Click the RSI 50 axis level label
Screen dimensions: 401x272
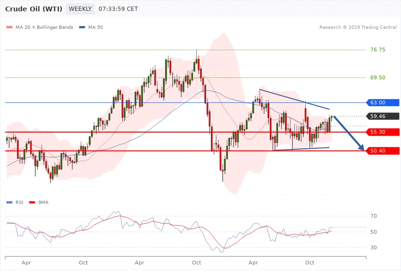(x=374, y=232)
